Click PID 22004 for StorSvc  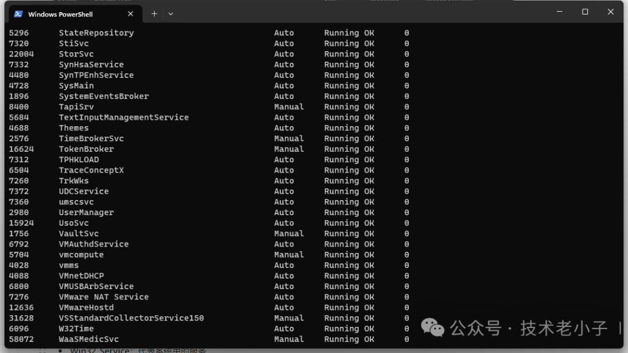pos(21,54)
